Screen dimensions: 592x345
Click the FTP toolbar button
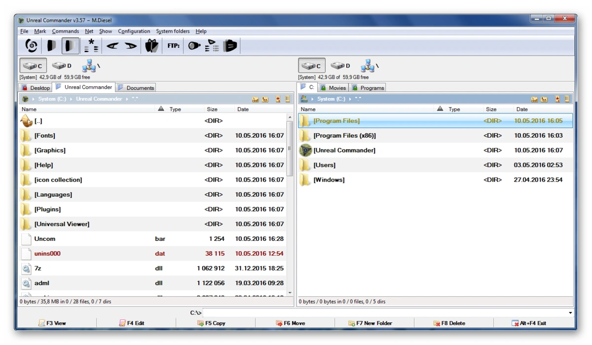click(174, 46)
